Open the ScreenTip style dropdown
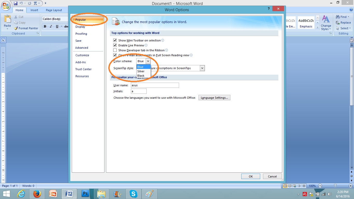 (x=202, y=68)
